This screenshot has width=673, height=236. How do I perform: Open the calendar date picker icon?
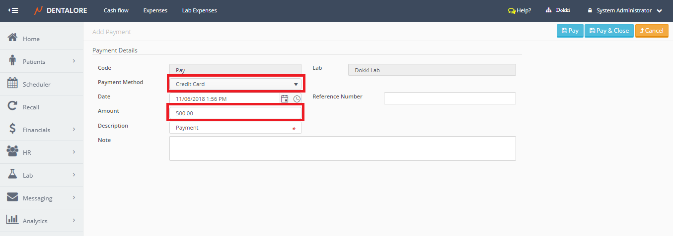pyautogui.click(x=285, y=98)
